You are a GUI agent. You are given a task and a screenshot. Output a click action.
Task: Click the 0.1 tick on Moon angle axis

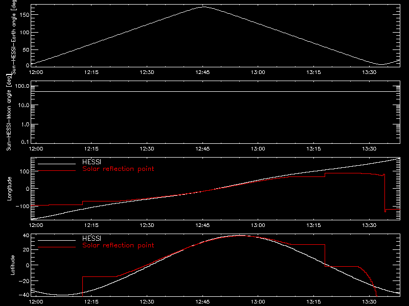coord(25,142)
